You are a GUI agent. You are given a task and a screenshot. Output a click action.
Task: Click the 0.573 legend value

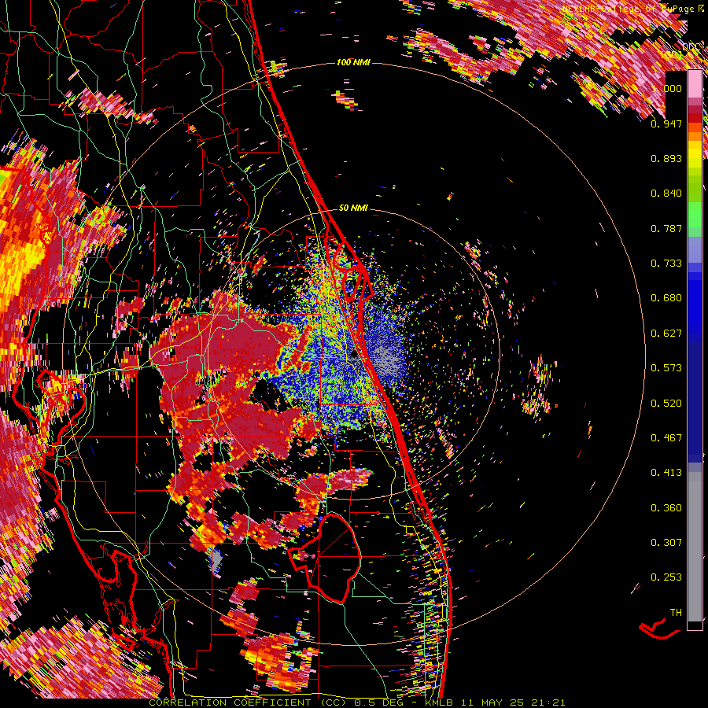coord(666,368)
